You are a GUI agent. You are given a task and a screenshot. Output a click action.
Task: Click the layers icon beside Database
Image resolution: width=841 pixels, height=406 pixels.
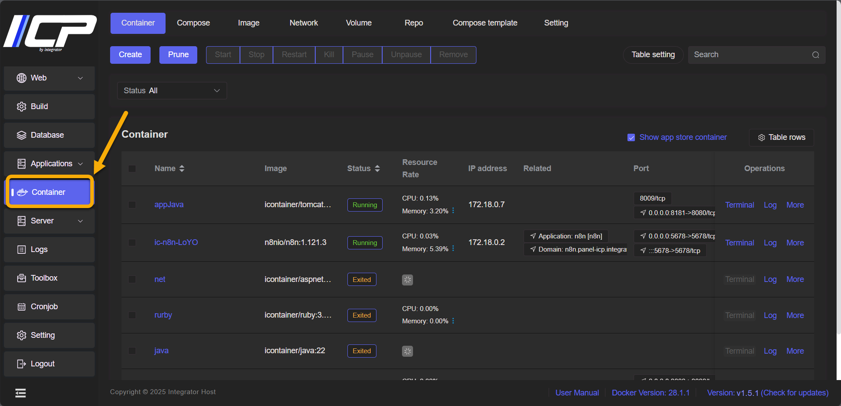[22, 135]
